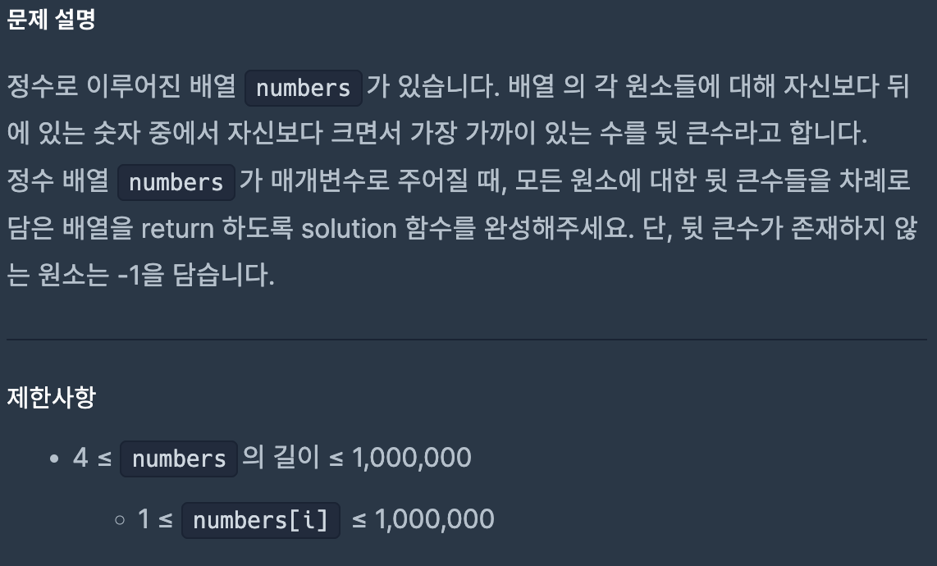The width and height of the screenshot is (937, 566).
Task: Click the word return in the description
Action: 177,228
